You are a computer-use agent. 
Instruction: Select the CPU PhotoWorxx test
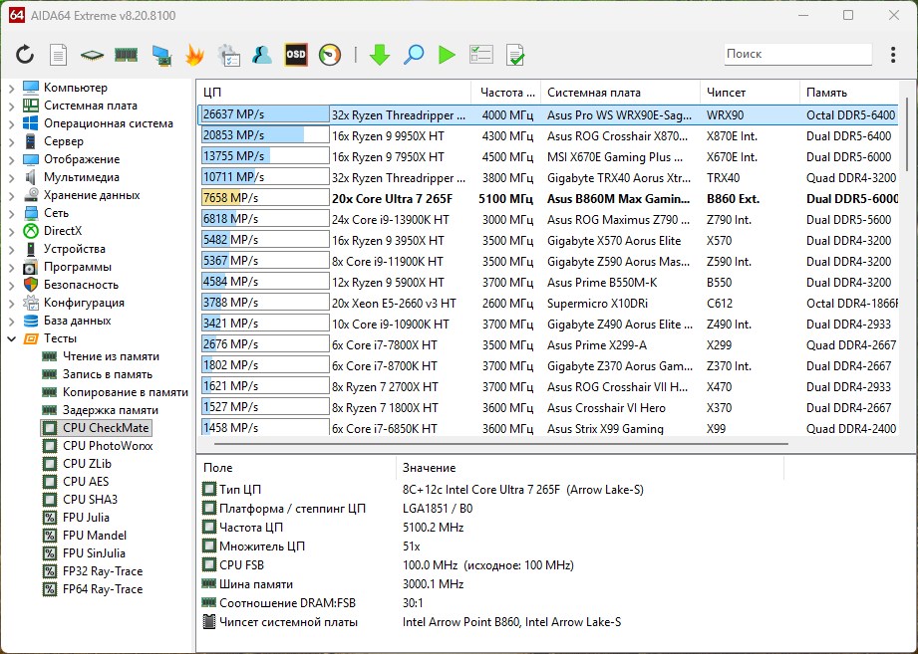107,446
